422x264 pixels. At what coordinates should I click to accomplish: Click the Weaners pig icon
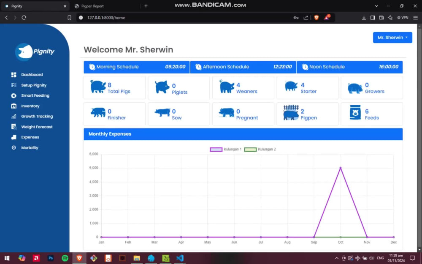(x=227, y=87)
